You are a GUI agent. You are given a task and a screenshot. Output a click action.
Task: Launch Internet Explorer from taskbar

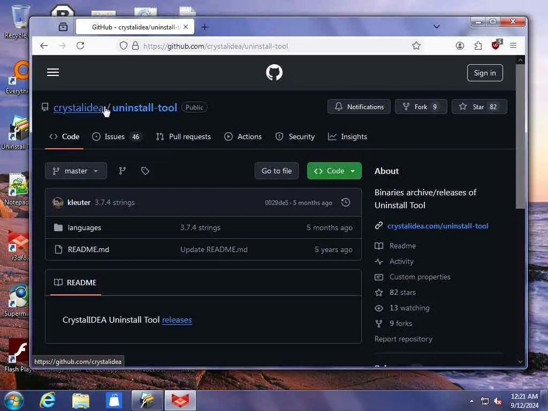click(x=48, y=400)
